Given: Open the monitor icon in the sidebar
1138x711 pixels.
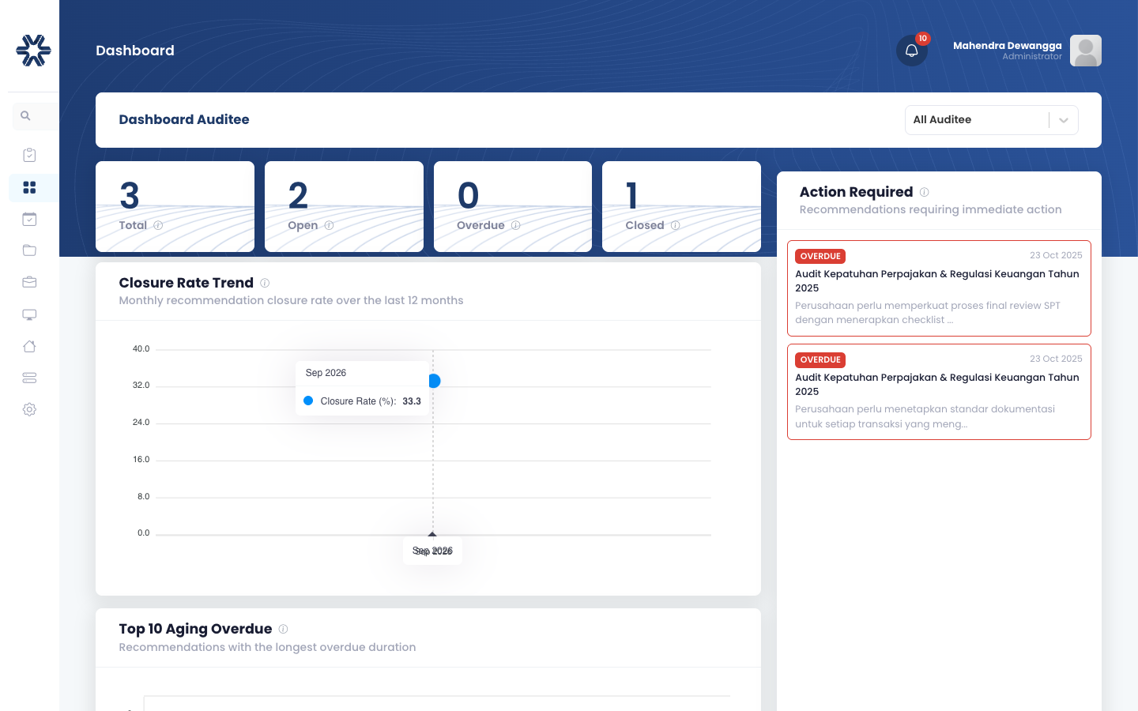Looking at the screenshot, I should pos(29,314).
